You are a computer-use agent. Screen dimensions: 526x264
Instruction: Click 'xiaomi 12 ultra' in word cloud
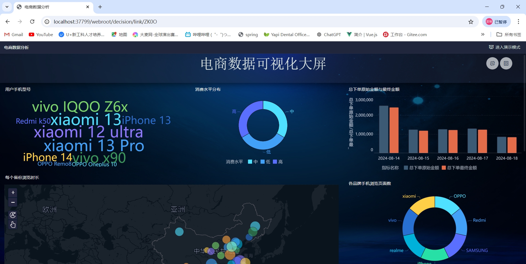88,132
